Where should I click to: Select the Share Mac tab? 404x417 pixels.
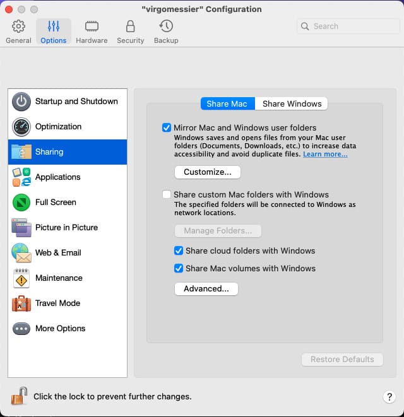(x=227, y=104)
